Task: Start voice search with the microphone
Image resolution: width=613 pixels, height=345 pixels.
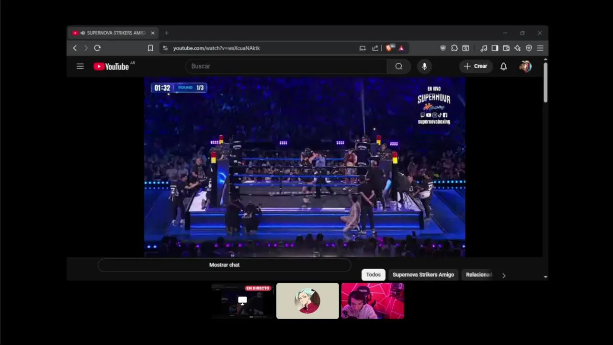Action: coord(424,66)
